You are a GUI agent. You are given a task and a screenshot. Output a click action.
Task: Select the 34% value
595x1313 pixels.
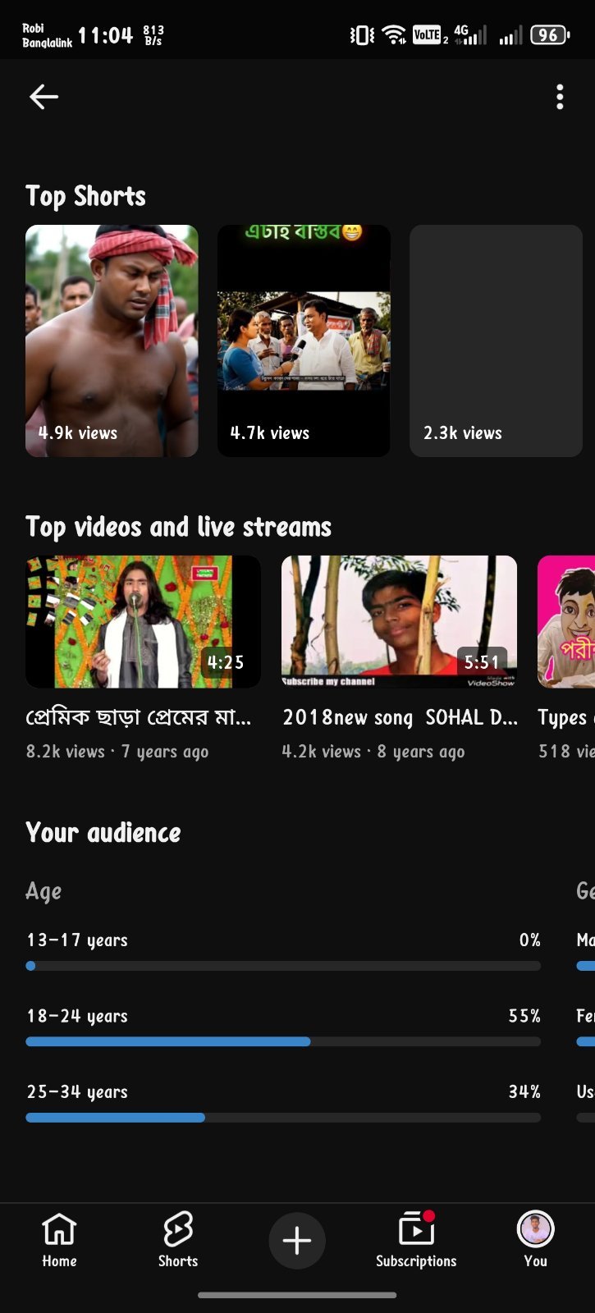(x=524, y=1092)
